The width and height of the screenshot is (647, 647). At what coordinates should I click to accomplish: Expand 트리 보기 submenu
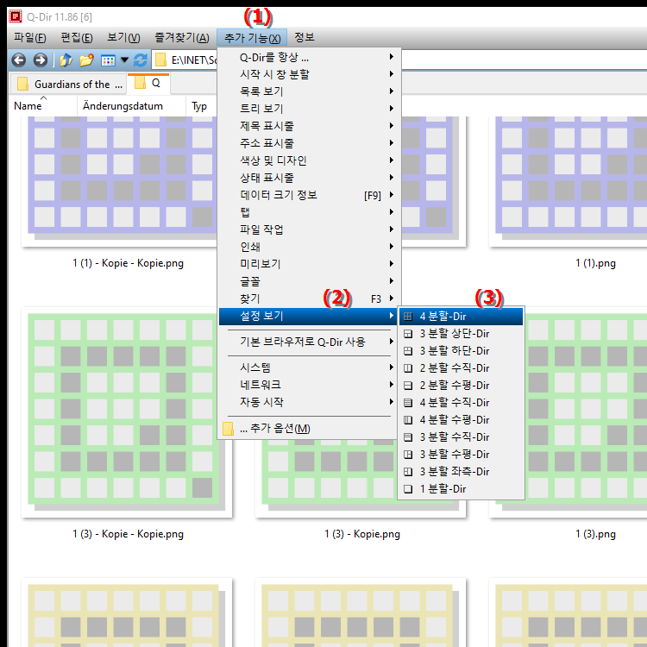(x=307, y=109)
